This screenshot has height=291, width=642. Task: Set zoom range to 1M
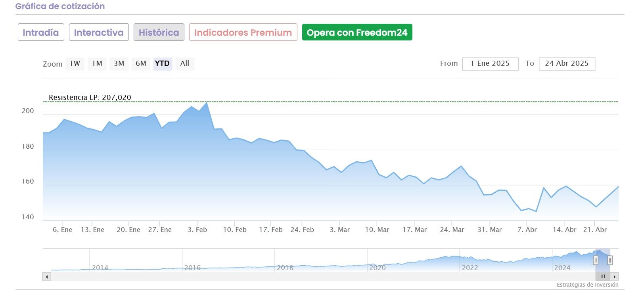(97, 63)
